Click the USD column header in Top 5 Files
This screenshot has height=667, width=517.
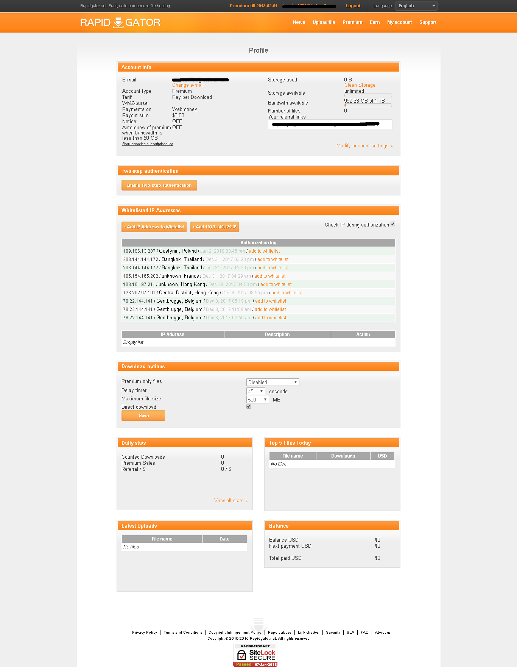383,456
